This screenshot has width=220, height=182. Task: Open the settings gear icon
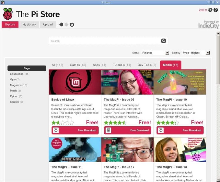point(210,10)
